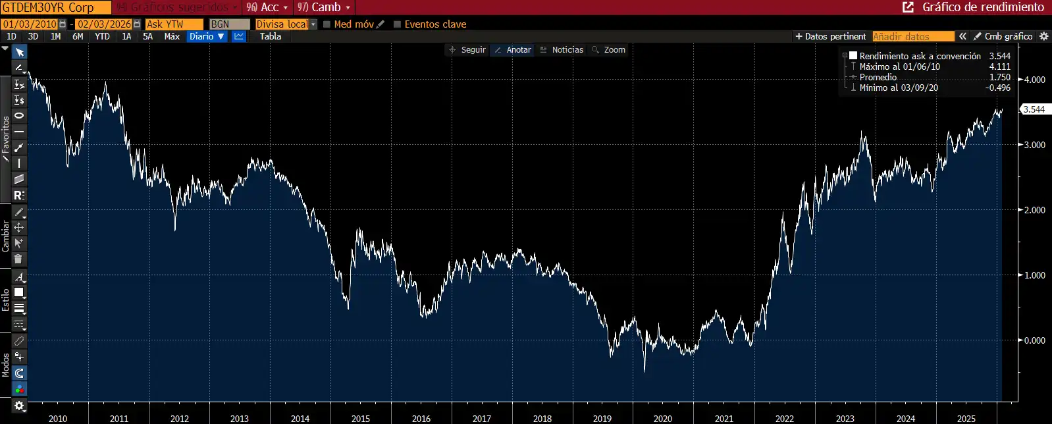Image resolution: width=1052 pixels, height=424 pixels.
Task: Select the arrow pointer tool in left toolbar
Action: 19,53
